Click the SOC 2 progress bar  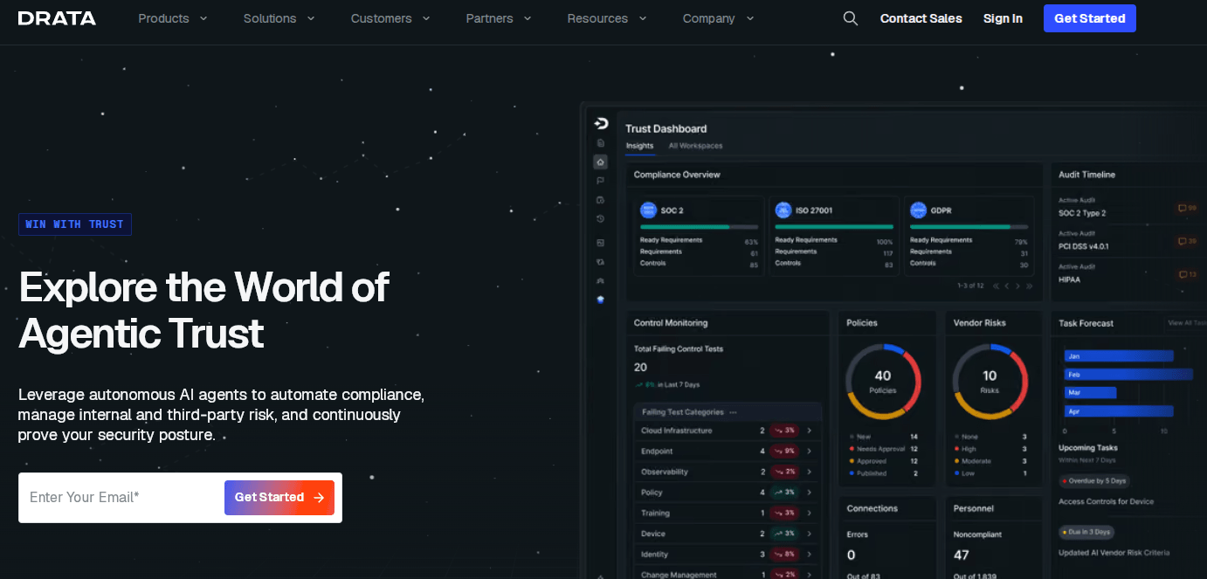[699, 227]
